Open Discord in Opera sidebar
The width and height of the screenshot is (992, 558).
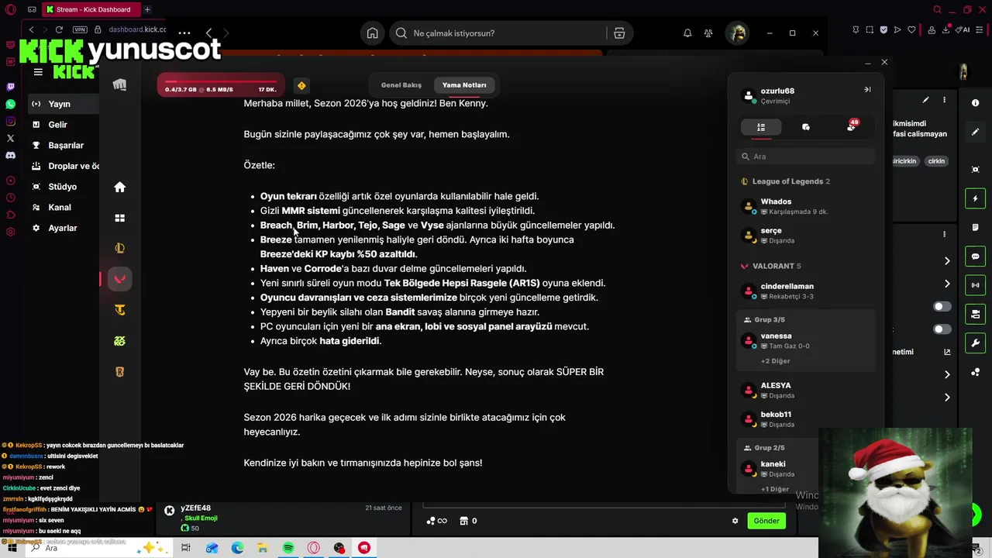(x=10, y=155)
